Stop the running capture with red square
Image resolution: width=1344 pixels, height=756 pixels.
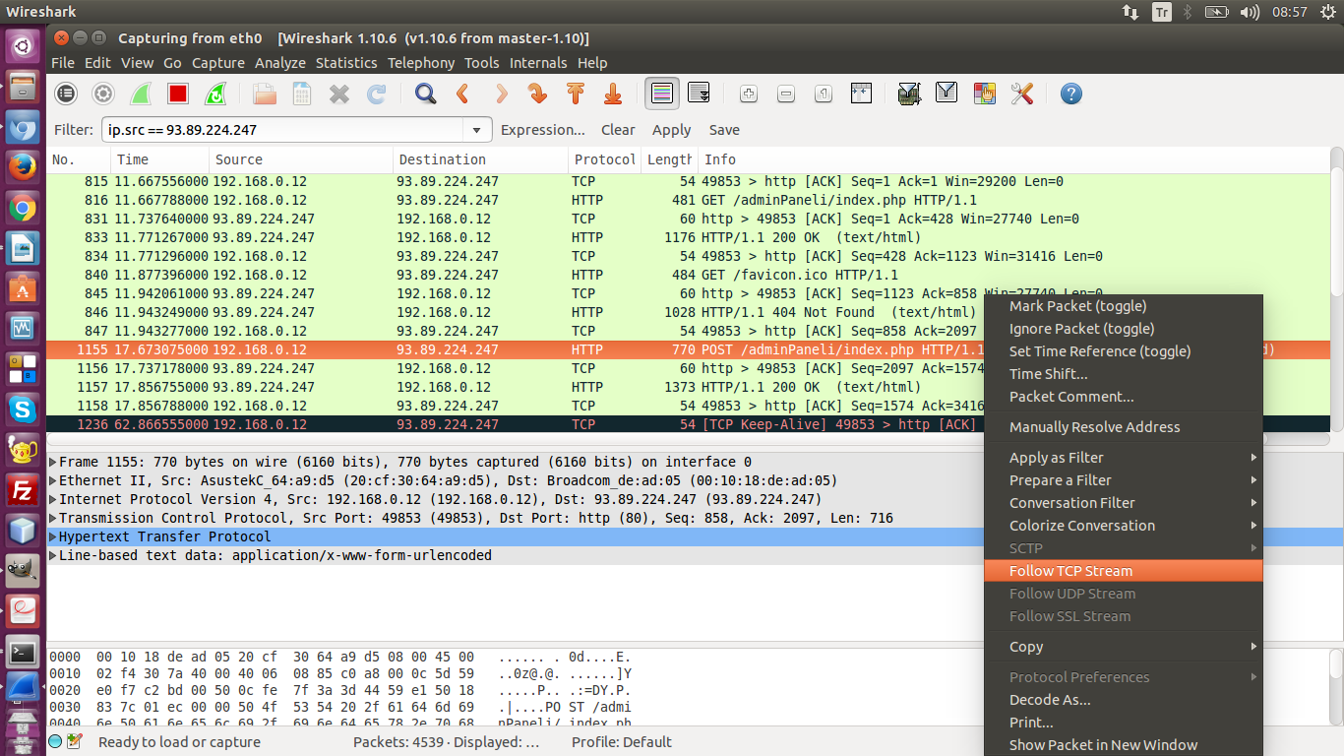point(178,94)
